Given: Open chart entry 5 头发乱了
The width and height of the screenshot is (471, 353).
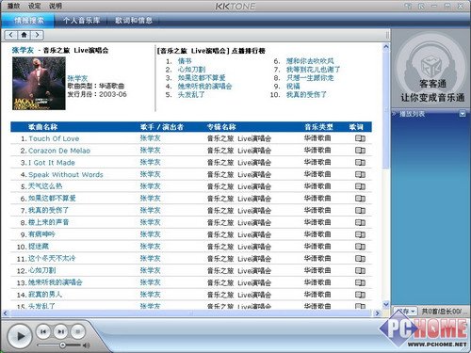Looking at the screenshot, I should tap(191, 94).
